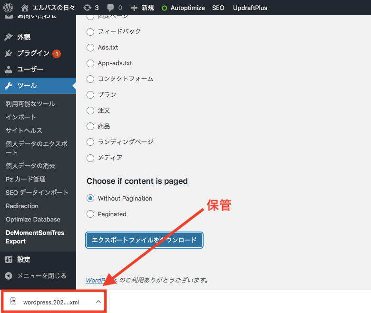371x313 pixels.
Task: Click the export file download button
Action: coord(144,240)
